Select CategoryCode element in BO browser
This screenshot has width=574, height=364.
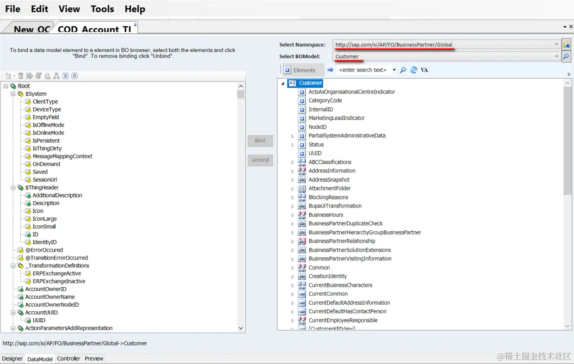[325, 100]
